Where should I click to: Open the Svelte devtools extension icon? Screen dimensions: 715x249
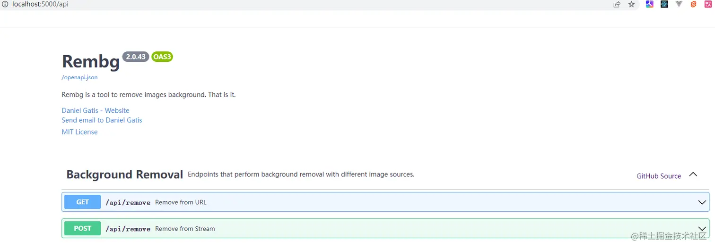[x=694, y=4]
